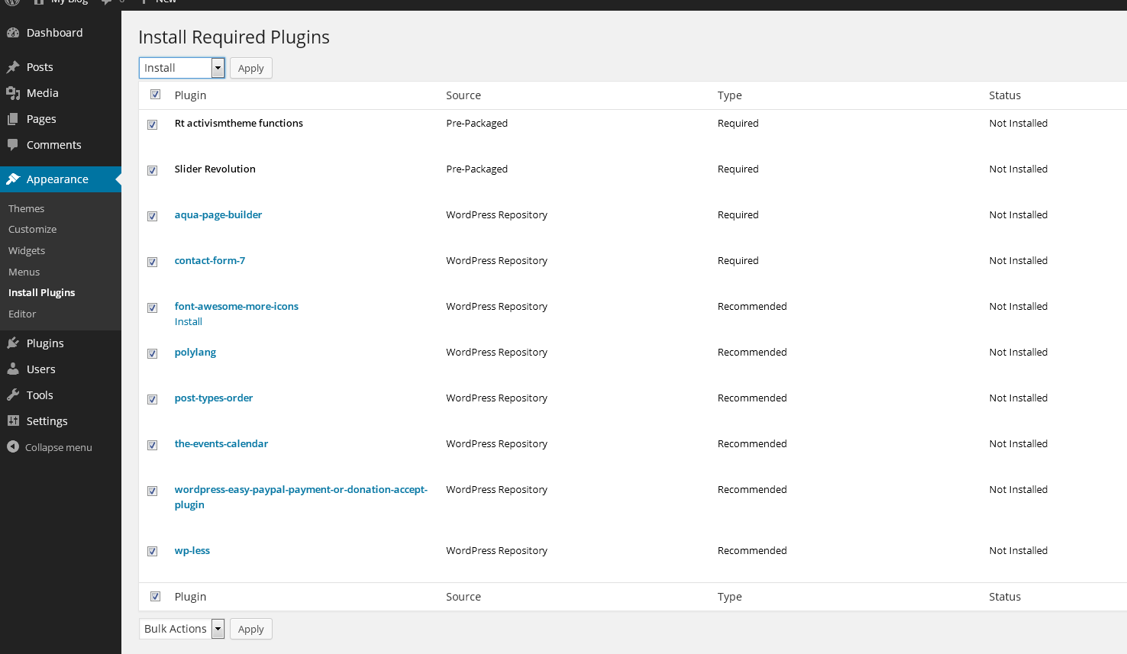
Task: Click the Settings sliders icon
Action: click(13, 421)
